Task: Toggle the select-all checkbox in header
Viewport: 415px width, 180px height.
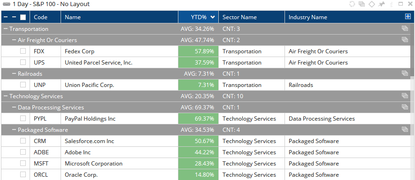Action: click(23, 17)
